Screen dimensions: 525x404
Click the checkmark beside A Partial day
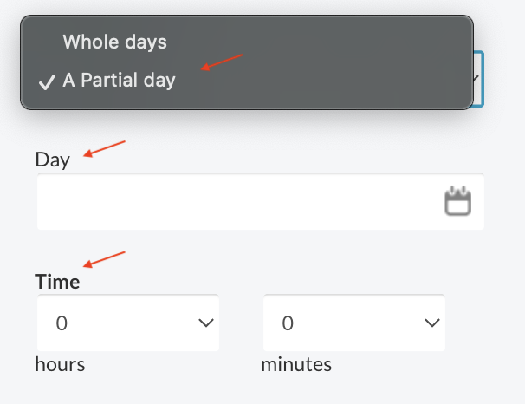47,82
